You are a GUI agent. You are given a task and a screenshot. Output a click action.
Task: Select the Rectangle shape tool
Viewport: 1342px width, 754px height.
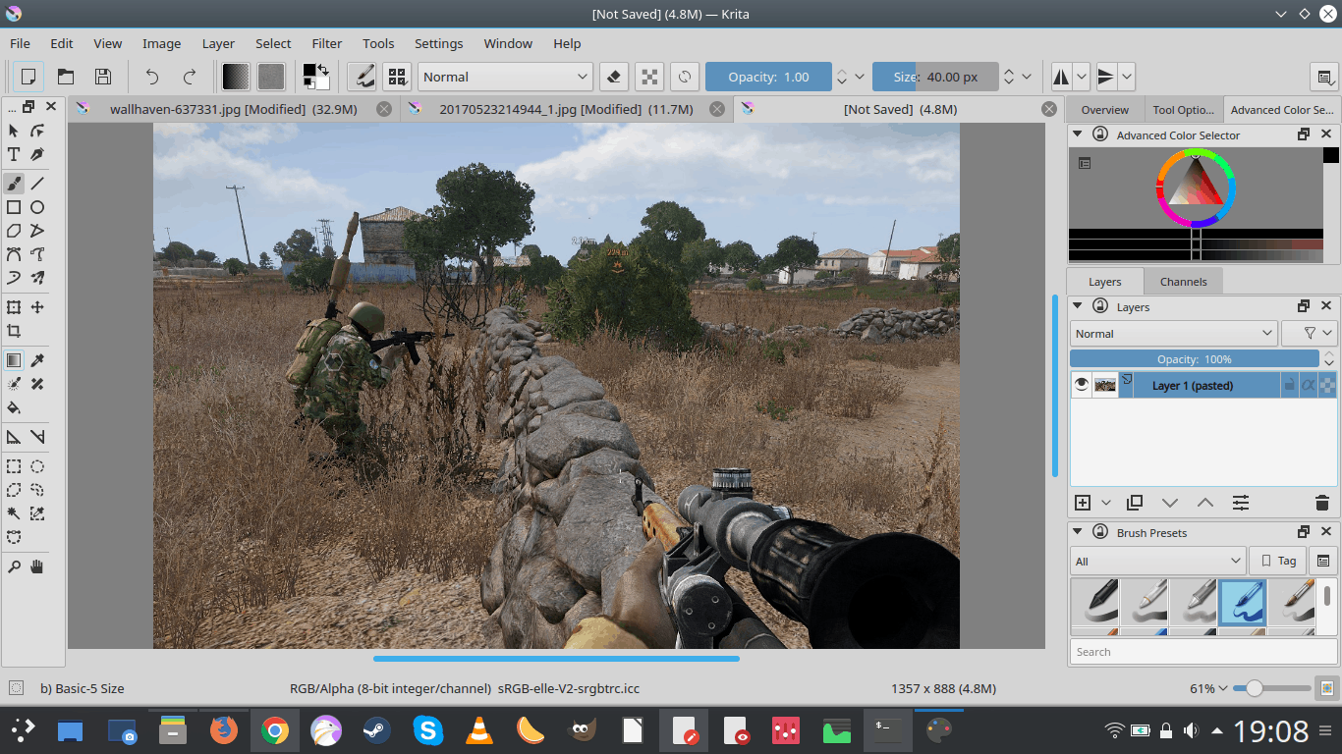pyautogui.click(x=14, y=207)
